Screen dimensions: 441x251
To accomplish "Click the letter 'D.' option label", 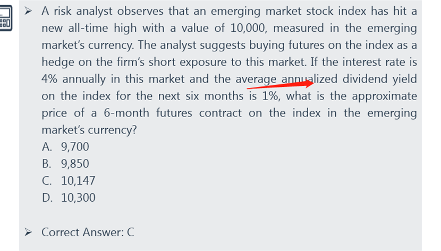I will pos(47,198).
